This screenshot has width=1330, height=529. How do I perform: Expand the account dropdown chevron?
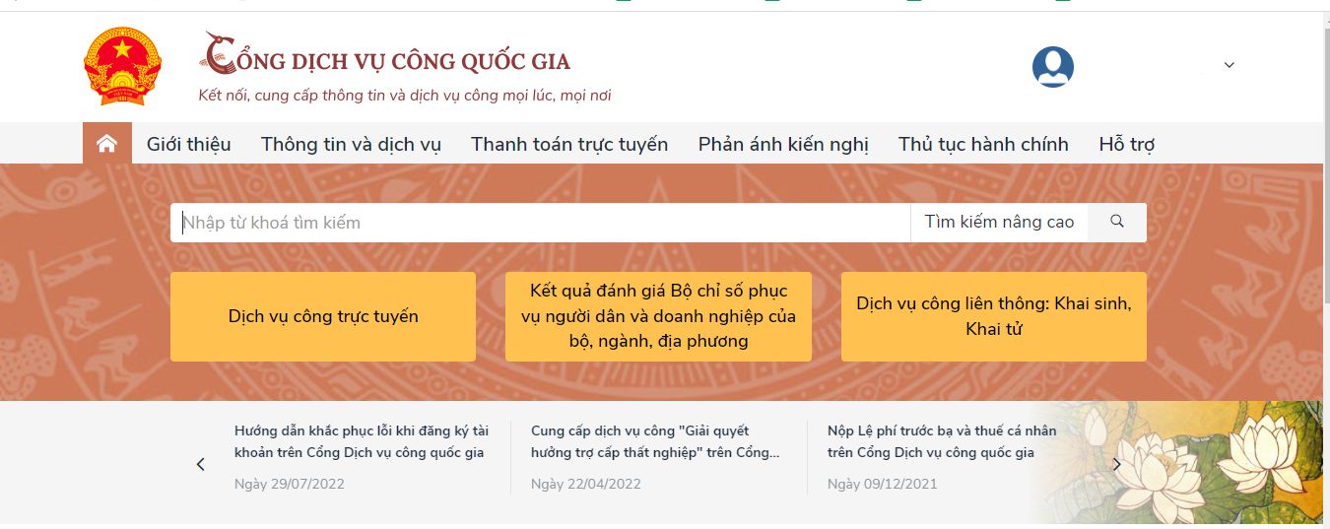pos(1229,65)
